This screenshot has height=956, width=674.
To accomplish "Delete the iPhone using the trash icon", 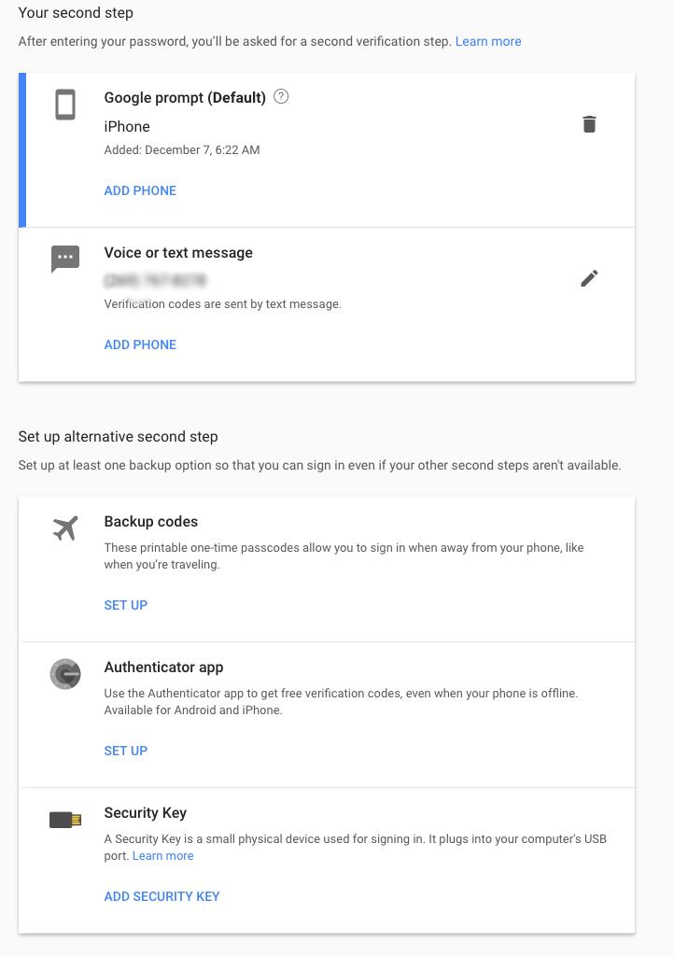I will point(589,124).
